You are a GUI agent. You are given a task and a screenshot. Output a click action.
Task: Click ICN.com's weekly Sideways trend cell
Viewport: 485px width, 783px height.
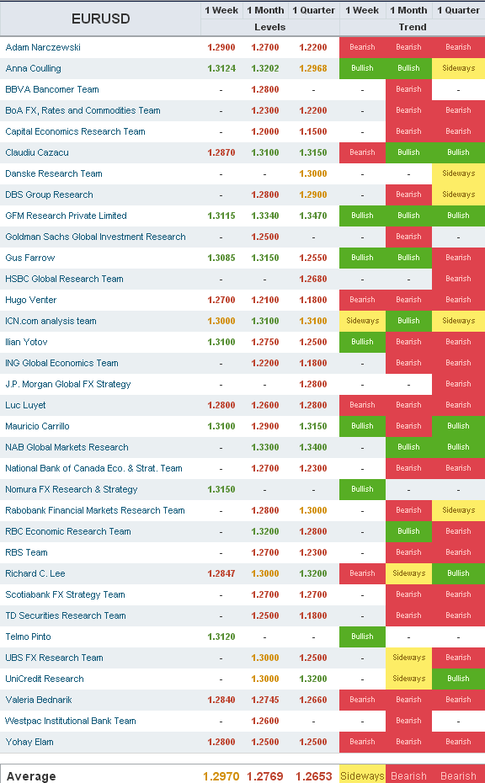(x=363, y=321)
